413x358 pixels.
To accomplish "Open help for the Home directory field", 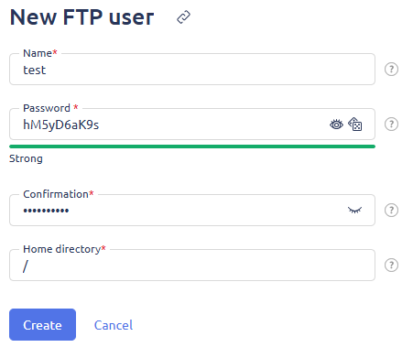I will (x=391, y=266).
